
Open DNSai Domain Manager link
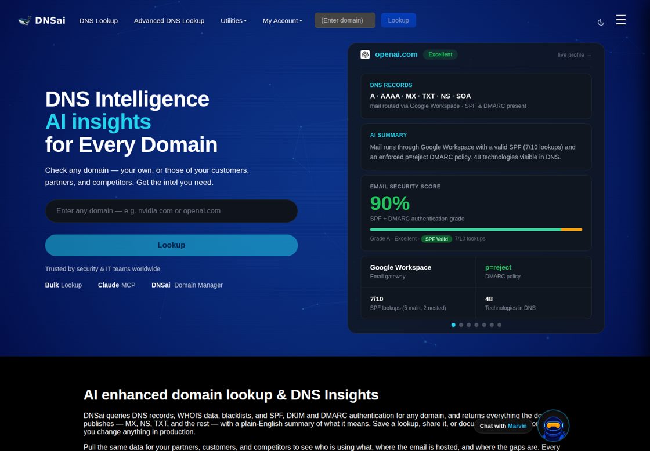tap(187, 285)
